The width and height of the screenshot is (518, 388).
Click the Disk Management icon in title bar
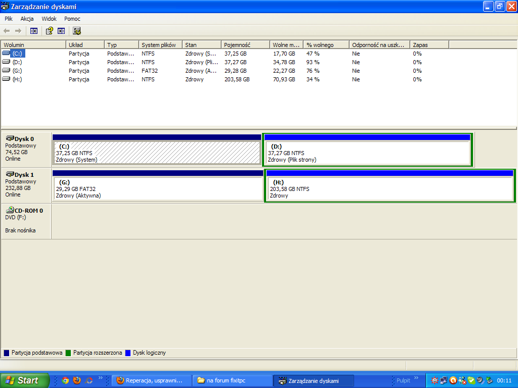coord(5,6)
